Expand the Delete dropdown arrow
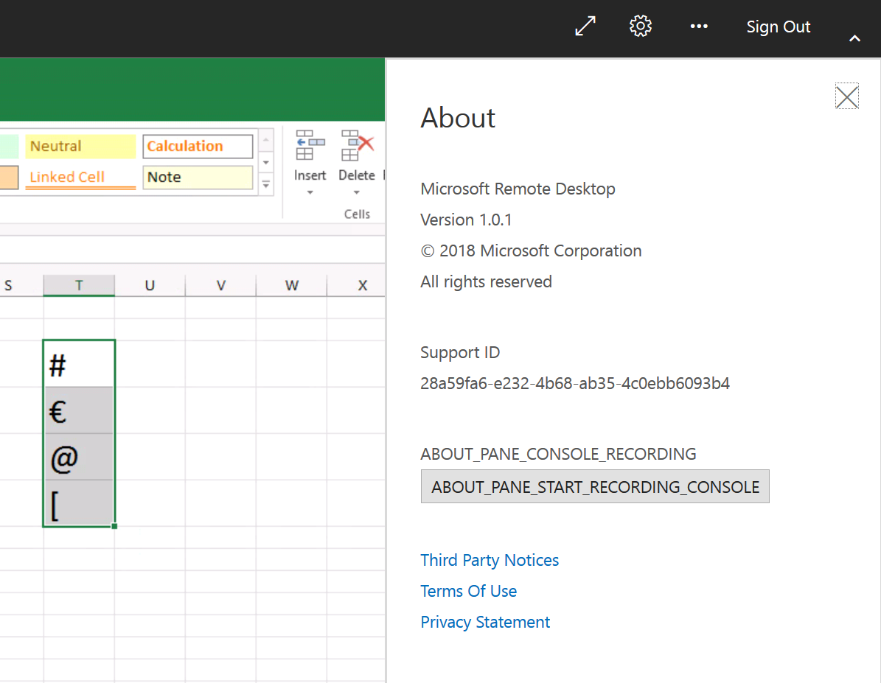This screenshot has width=881, height=683. (x=357, y=193)
